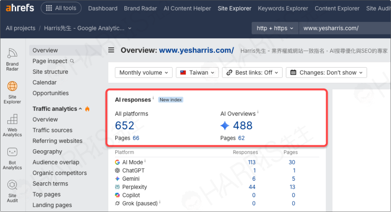
Task: Open Web Analytics sidebar icon
Action: 12,126
